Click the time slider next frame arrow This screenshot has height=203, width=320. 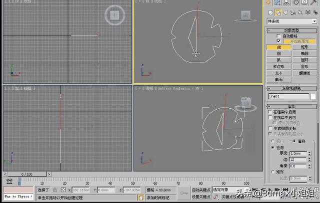tap(49, 174)
